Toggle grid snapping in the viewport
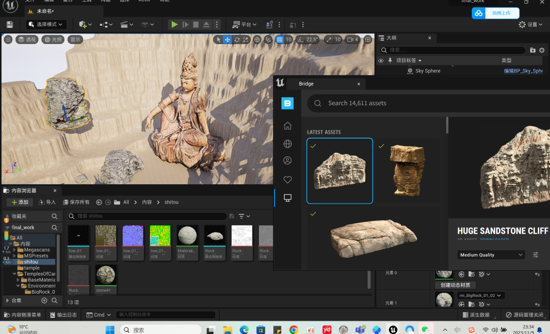 [x=279, y=40]
